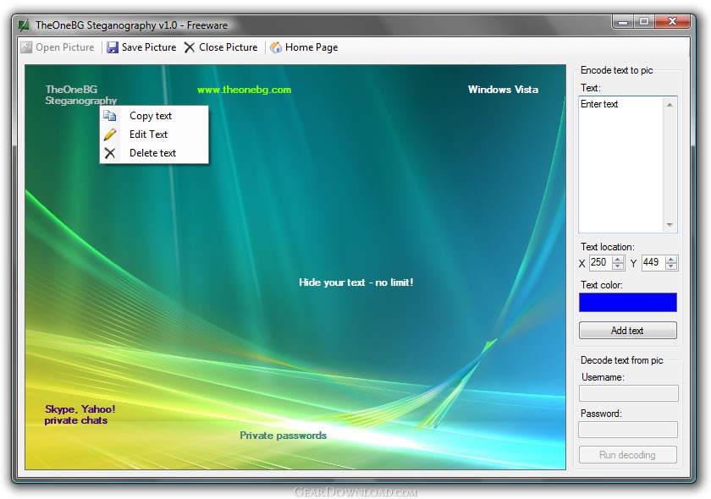
Task: Decrease the Y text location value
Action: coord(671,266)
